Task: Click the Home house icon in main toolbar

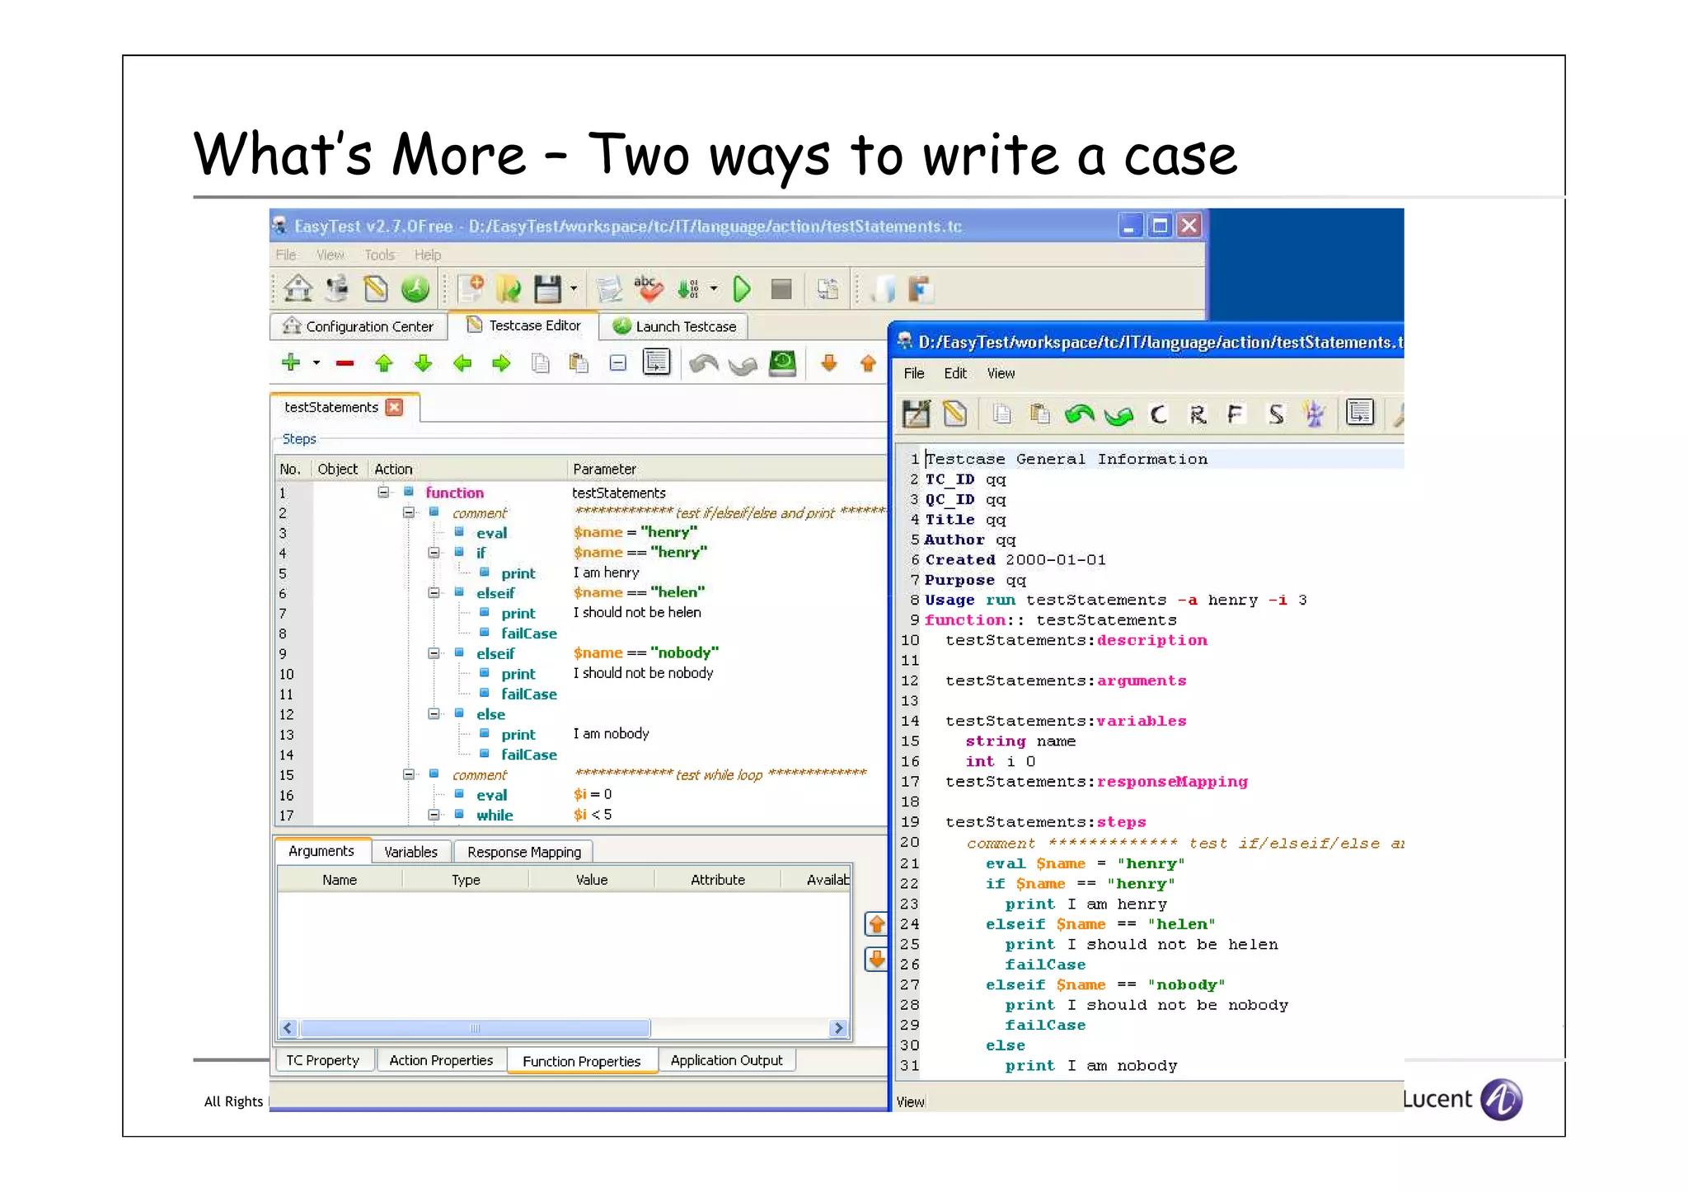Action: [x=298, y=289]
